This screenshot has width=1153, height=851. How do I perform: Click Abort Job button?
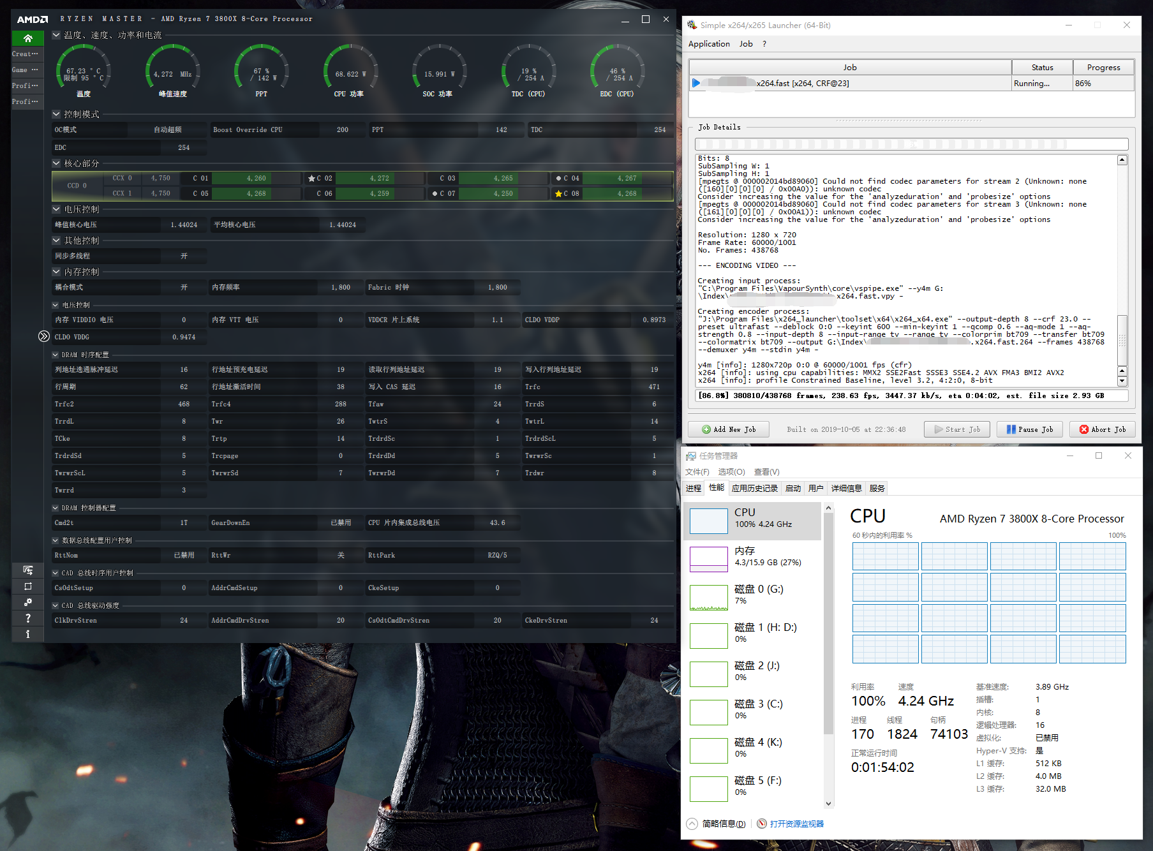[1103, 429]
